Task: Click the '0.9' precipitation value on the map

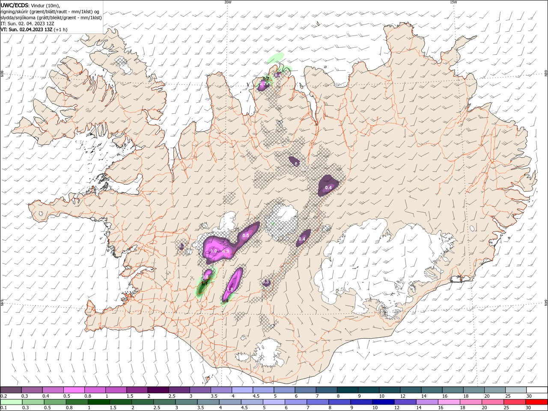Action: click(x=226, y=251)
